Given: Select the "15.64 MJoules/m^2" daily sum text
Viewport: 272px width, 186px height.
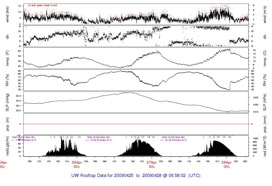Looking at the screenshot, I should click(101, 140).
